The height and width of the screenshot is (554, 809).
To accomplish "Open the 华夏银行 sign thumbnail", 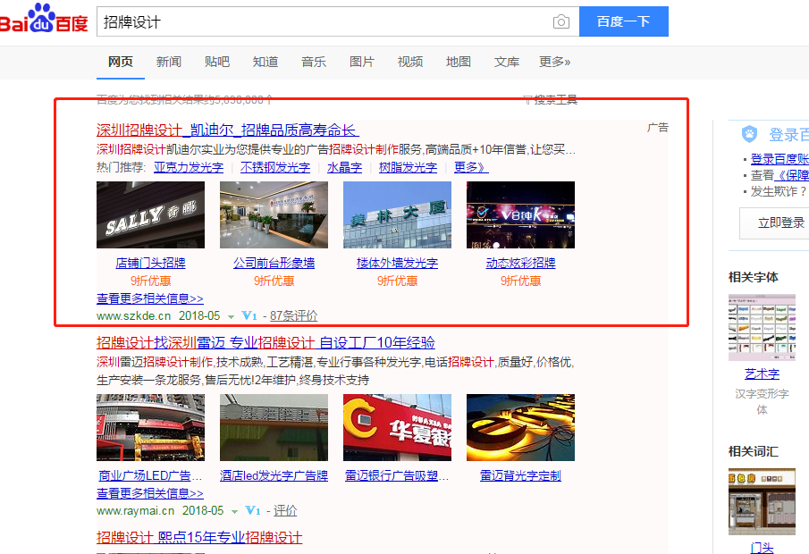I will (x=397, y=428).
